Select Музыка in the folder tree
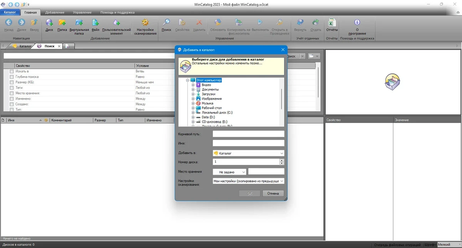The width and height of the screenshot is (462, 248). (x=207, y=103)
